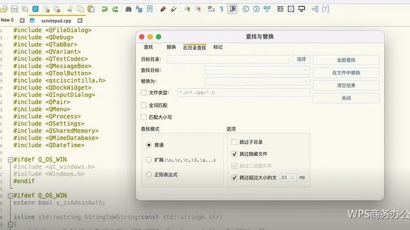Open find with the binoculars icon
This screenshot has height=230, width=410.
128,9
